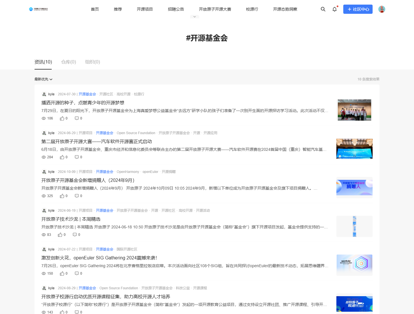Open article 开放原子技术沙龙 | 本周精选
Image resolution: width=414 pixels, height=314 pixels.
tap(71, 219)
